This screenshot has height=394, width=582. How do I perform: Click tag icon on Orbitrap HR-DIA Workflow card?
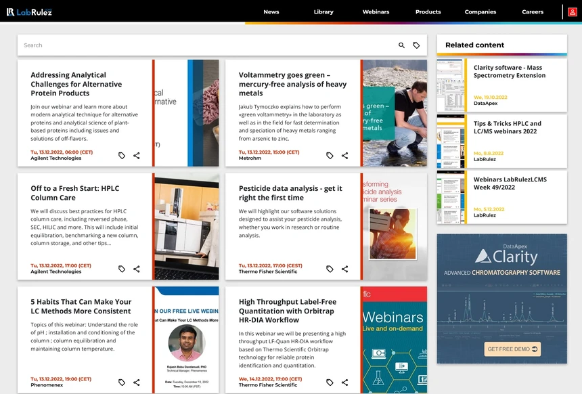tap(330, 382)
